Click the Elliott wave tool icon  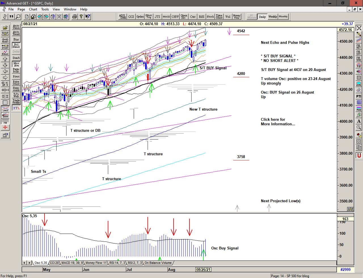click(5, 53)
